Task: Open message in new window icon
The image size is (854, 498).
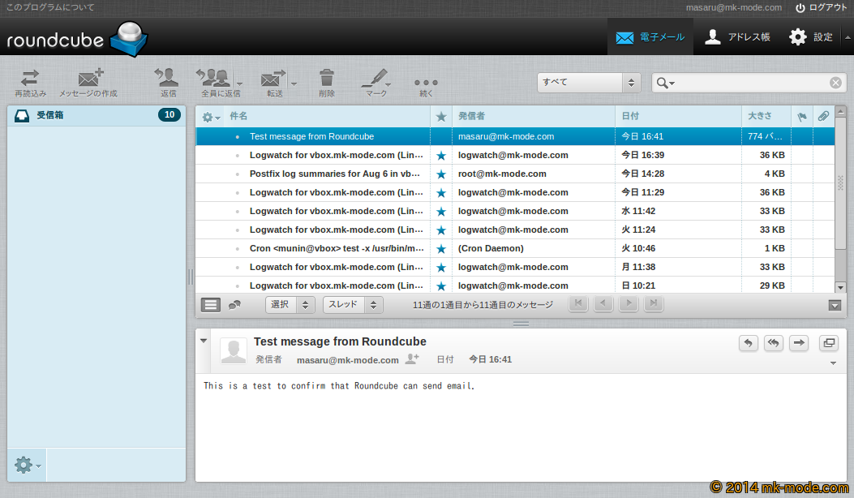Action: point(829,343)
